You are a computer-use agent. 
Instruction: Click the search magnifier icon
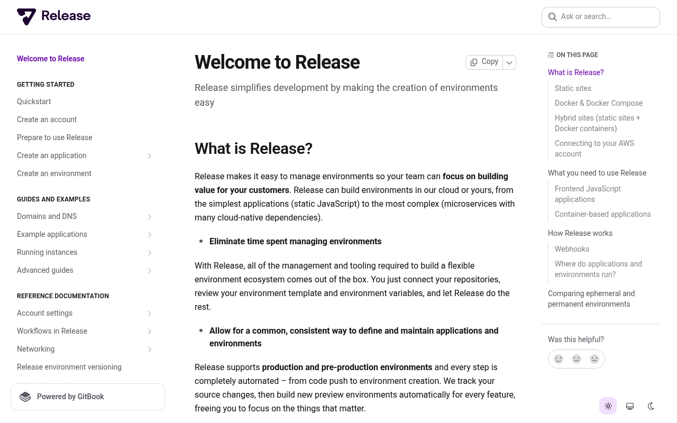point(552,17)
